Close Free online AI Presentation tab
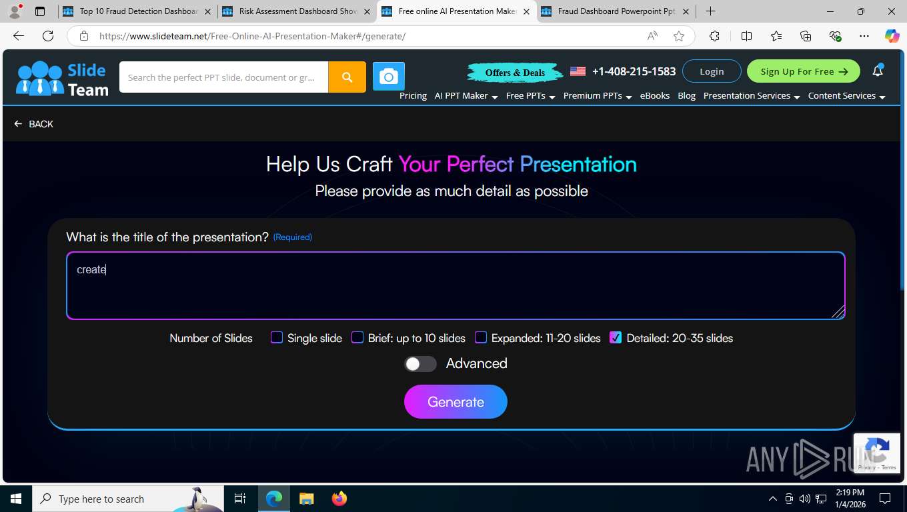 pos(526,11)
